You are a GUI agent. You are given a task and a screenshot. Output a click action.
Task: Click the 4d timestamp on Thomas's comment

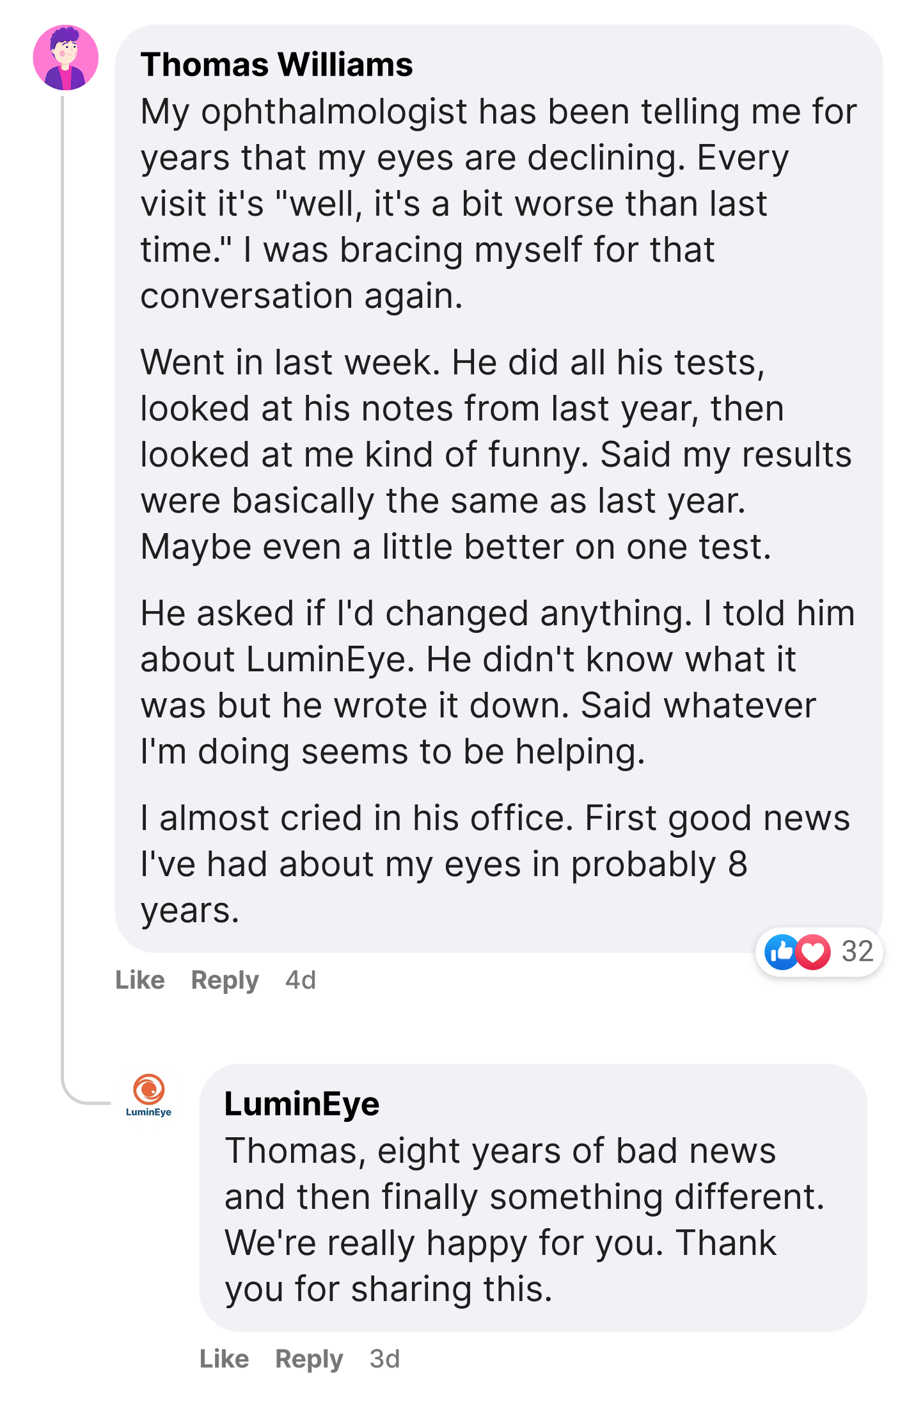[x=301, y=980]
